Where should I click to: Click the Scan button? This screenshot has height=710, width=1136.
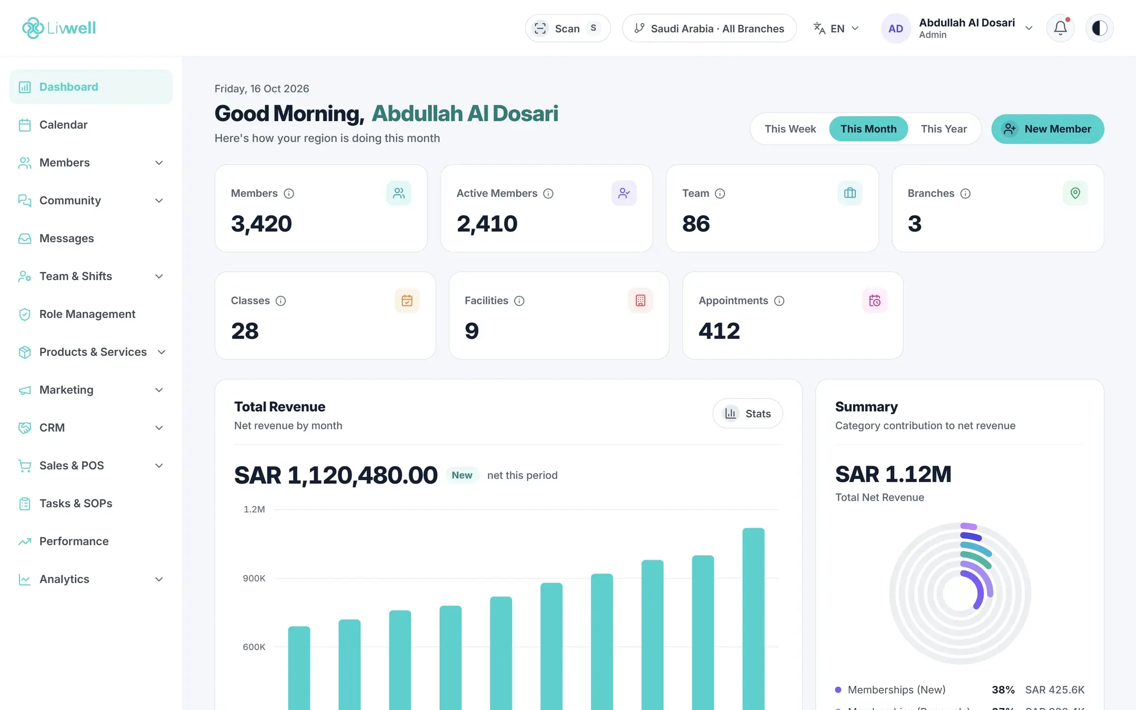point(568,28)
